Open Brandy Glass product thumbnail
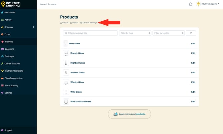223x134 pixels. tap(66, 53)
